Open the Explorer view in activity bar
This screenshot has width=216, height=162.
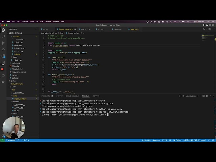[x=3, y=30]
